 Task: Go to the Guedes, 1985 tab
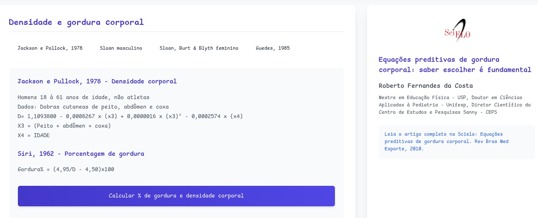coord(272,48)
